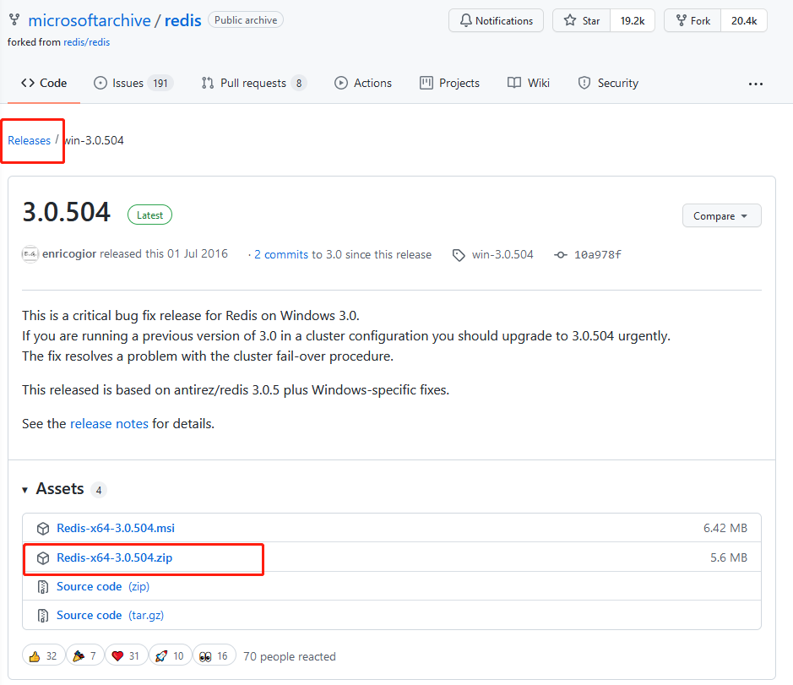Screen dimensions: 793x685
Task: Switch to the Code tab
Action: pos(44,83)
